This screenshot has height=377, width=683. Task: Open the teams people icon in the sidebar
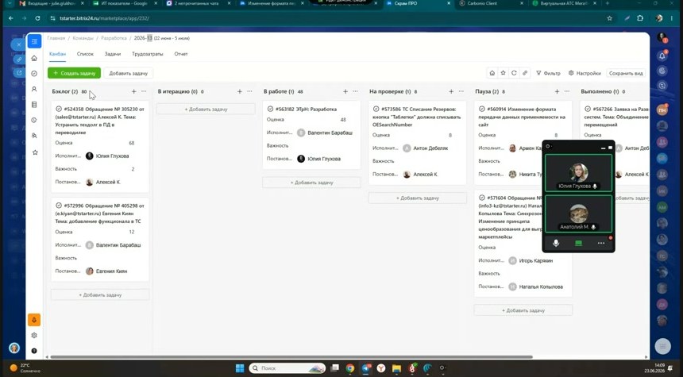point(34,136)
